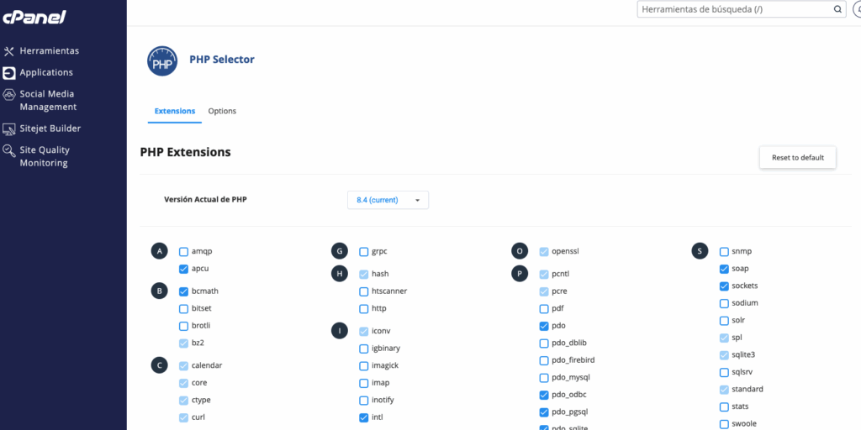Click the locked hash checkbox
The width and height of the screenshot is (861, 430).
pos(363,274)
